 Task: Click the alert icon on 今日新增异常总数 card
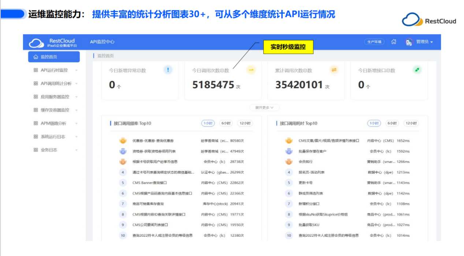coord(167,71)
